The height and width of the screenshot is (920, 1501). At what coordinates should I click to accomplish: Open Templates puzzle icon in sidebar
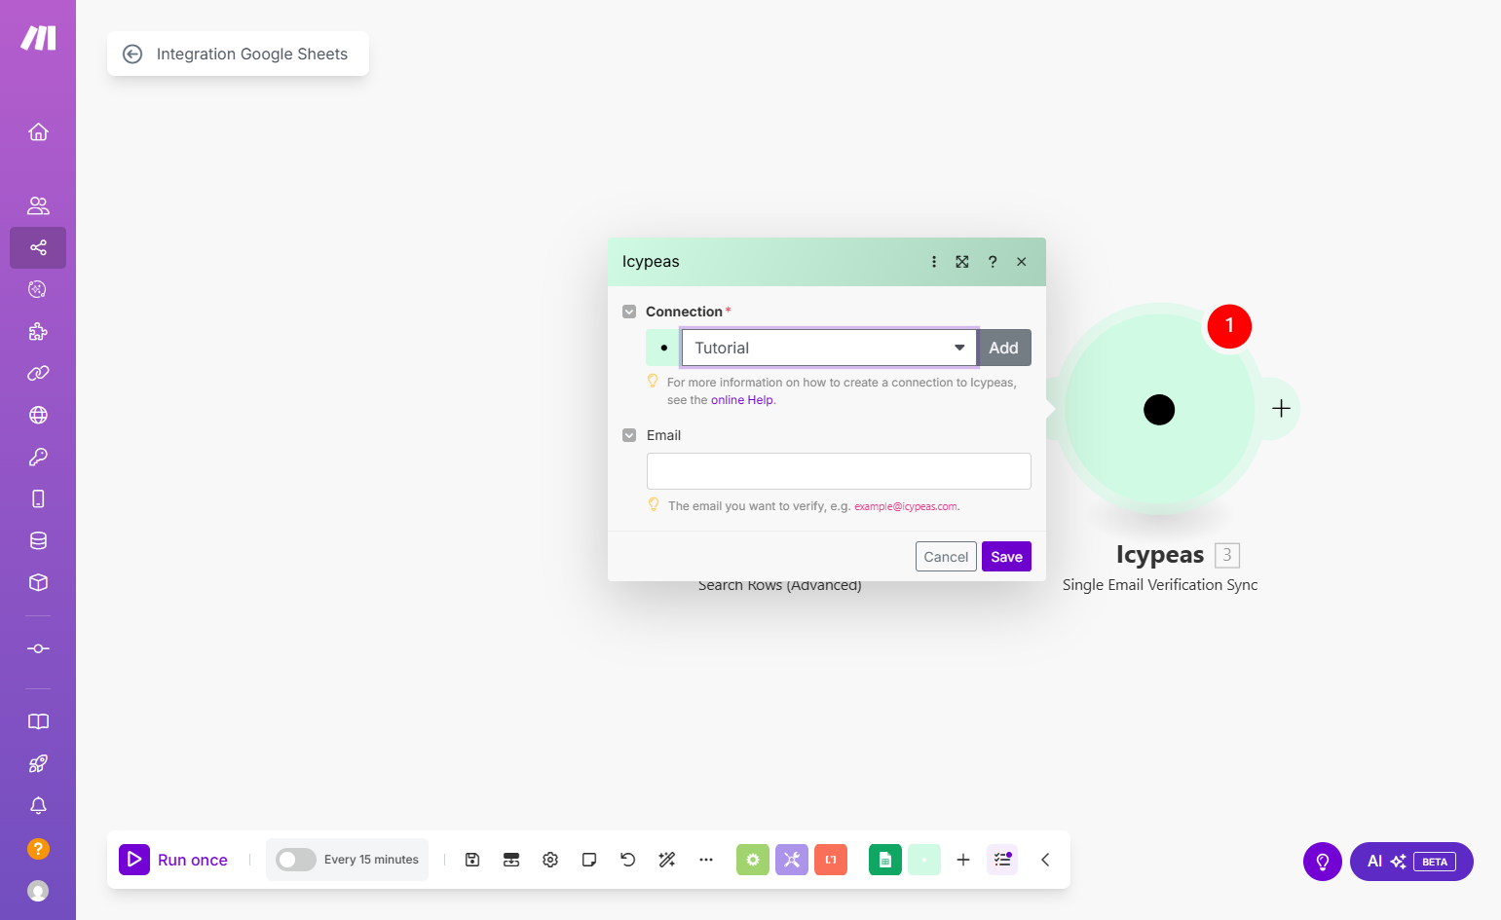coord(38,331)
